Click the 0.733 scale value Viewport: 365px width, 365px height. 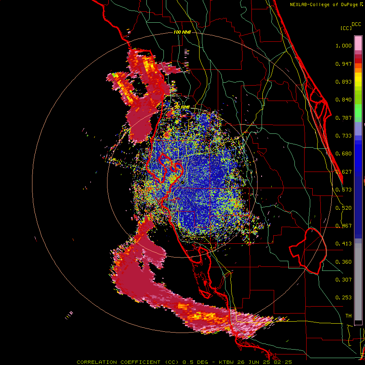tap(344, 136)
